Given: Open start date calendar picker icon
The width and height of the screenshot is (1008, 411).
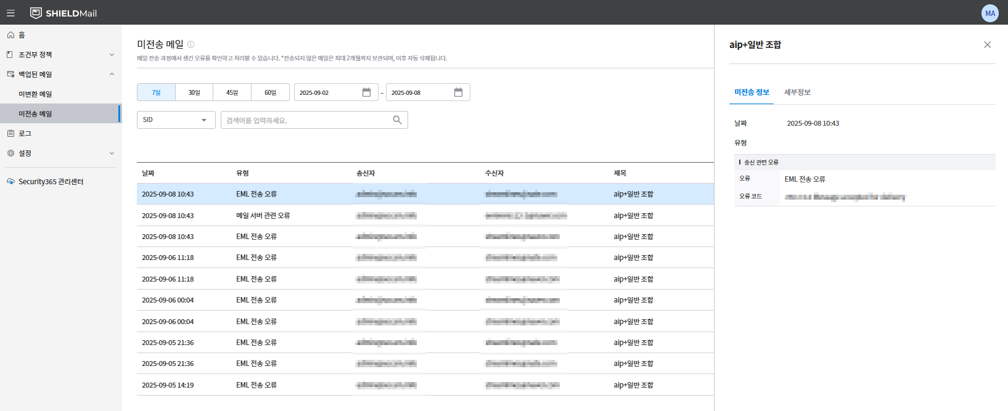Looking at the screenshot, I should pos(366,92).
